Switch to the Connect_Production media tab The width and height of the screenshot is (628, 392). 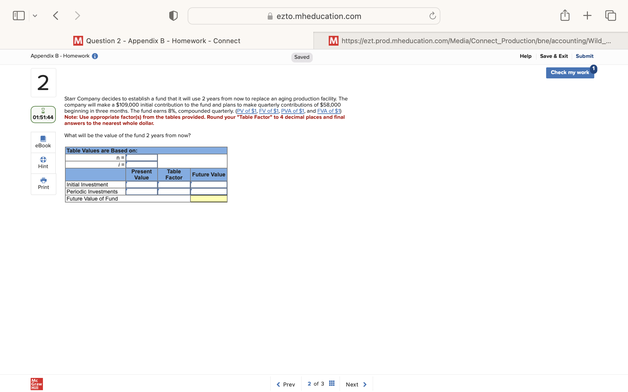[x=469, y=40]
